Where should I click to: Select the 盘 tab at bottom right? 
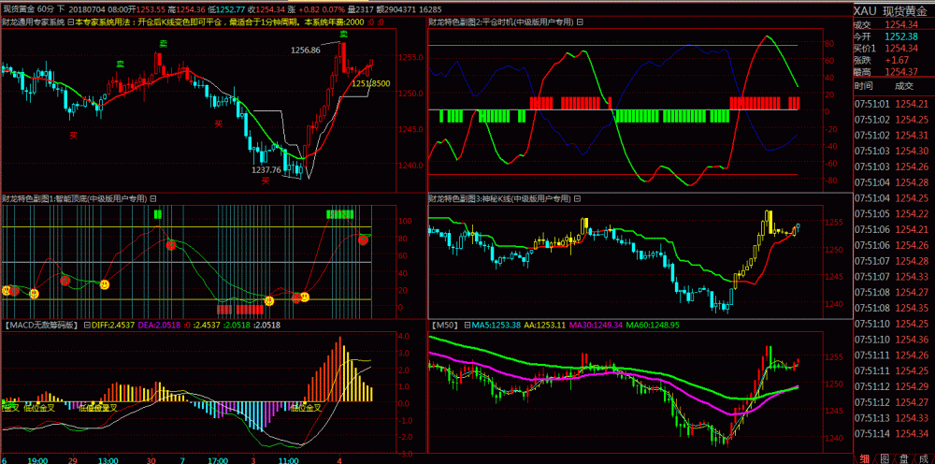pyautogui.click(x=904, y=458)
